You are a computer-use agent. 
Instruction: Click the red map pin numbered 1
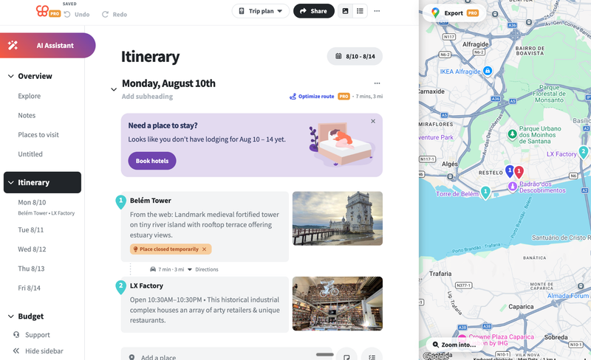point(519,172)
